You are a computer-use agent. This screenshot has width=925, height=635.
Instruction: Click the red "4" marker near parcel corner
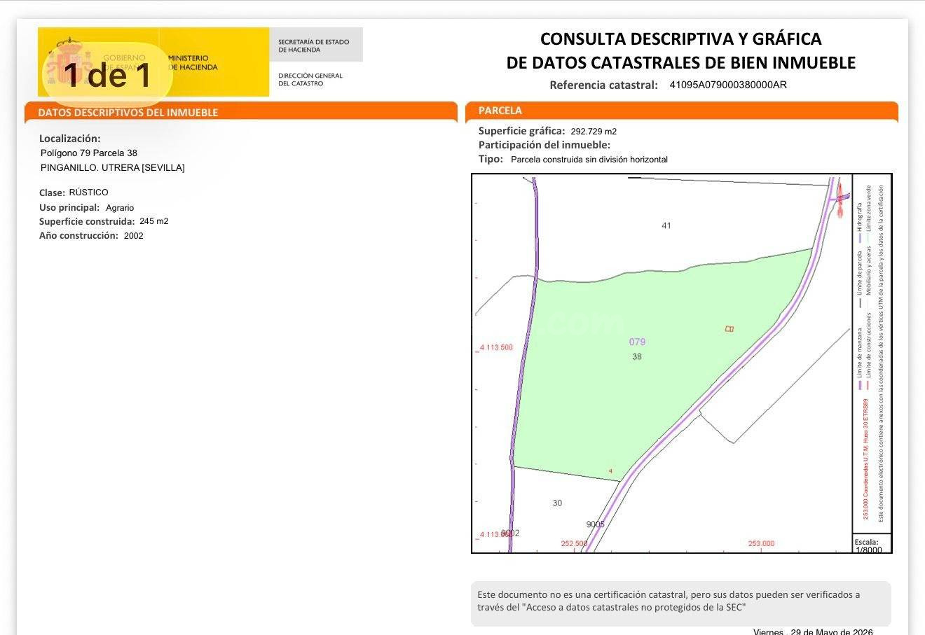pos(610,471)
